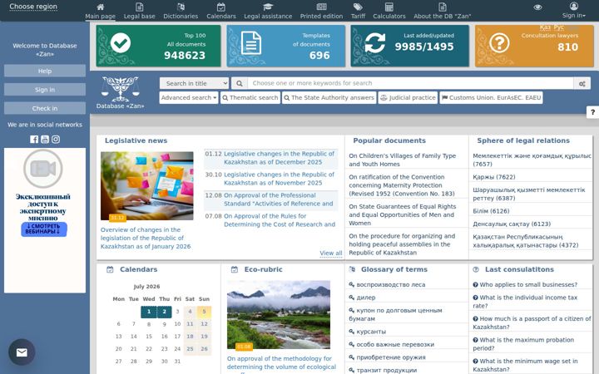Open Thematic search
Viewport: 599px width, 374px height.
[x=250, y=98]
